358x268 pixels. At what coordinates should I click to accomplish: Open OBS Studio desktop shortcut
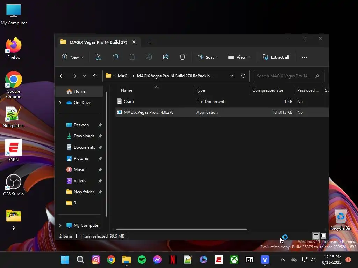pyautogui.click(x=14, y=185)
